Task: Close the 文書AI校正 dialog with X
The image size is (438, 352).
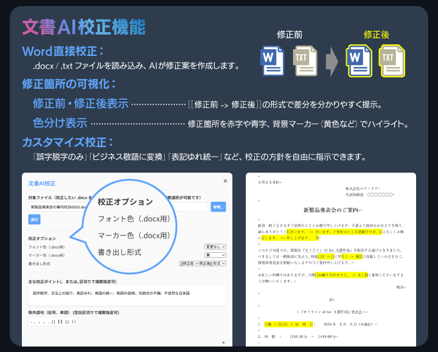Action: (225, 181)
